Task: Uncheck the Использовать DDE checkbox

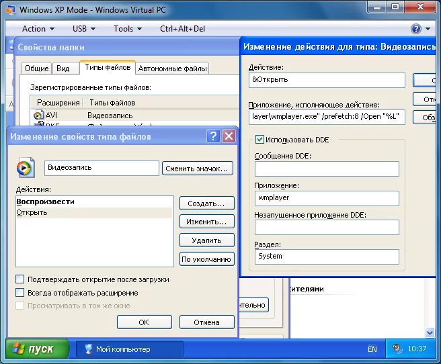Action: 259,140
